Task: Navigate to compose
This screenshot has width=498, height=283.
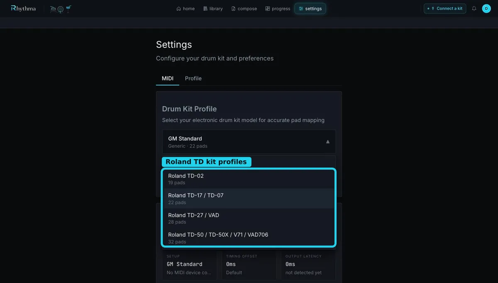Action: (244, 8)
